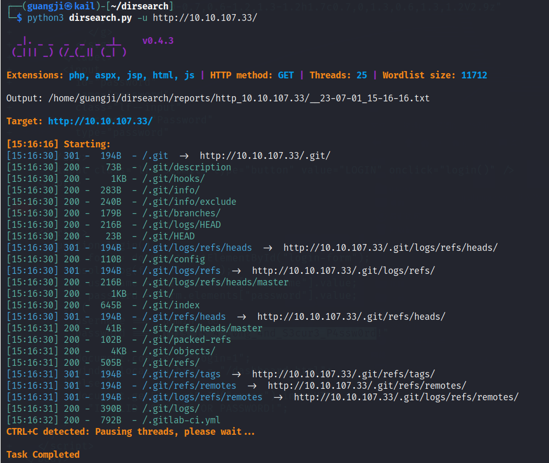Open redirect link http://10.10.107.33/.git/refs/tags/
The width and height of the screenshot is (549, 463).
pyautogui.click(x=344, y=374)
